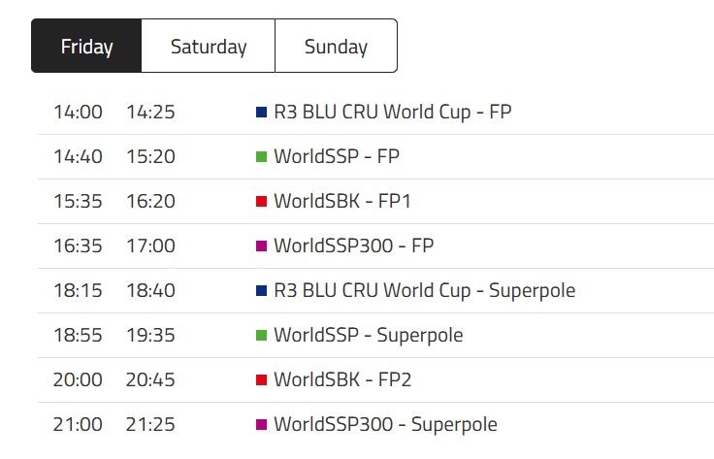714x459 pixels.
Task: Open R3 BLU CRU World Cup - Superpole
Action: [424, 290]
